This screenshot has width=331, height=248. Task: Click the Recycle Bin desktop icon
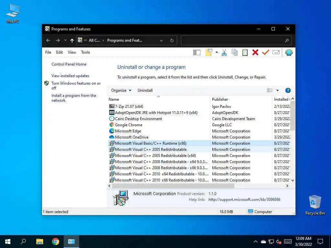click(x=315, y=205)
